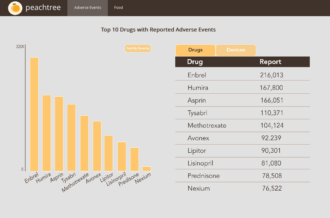330x218 pixels.
Task: Click the 104,124 report value
Action: point(272,125)
